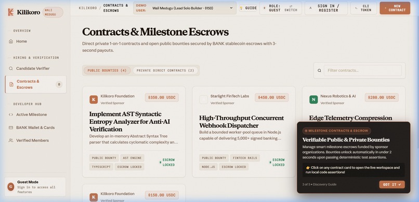The height and width of the screenshot is (202, 419).
Task: Open BANK Wallet & Cards in sidebar
Action: (x=36, y=127)
